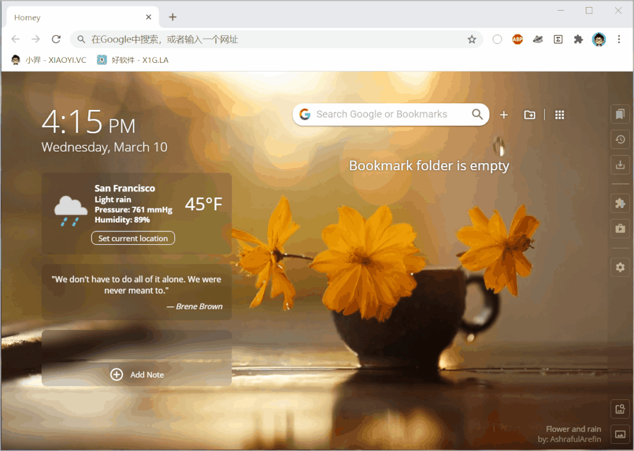The width and height of the screenshot is (634, 451).
Task: Open the apps bag sidebar icon
Action: tap(620, 228)
